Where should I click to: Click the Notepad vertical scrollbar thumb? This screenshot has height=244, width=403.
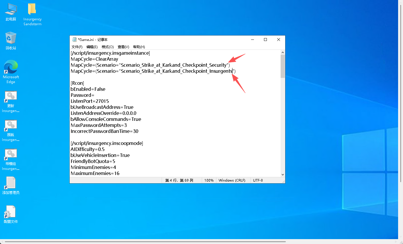pos(283,66)
